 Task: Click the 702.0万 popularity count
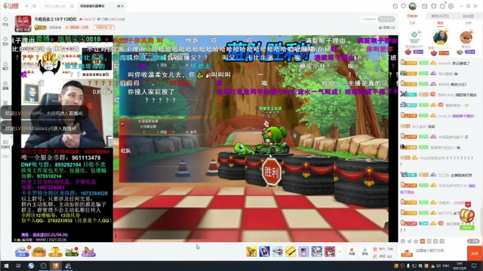[x=87, y=19]
